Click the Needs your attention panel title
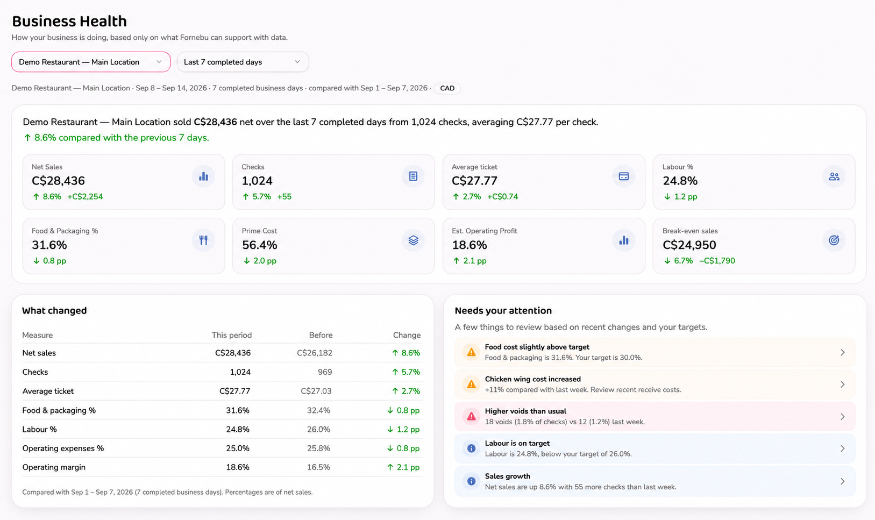875x520 pixels. pyautogui.click(x=503, y=311)
